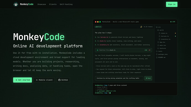Click the green window dot in demo
The height and width of the screenshot is (107, 191).
tap(100, 22)
